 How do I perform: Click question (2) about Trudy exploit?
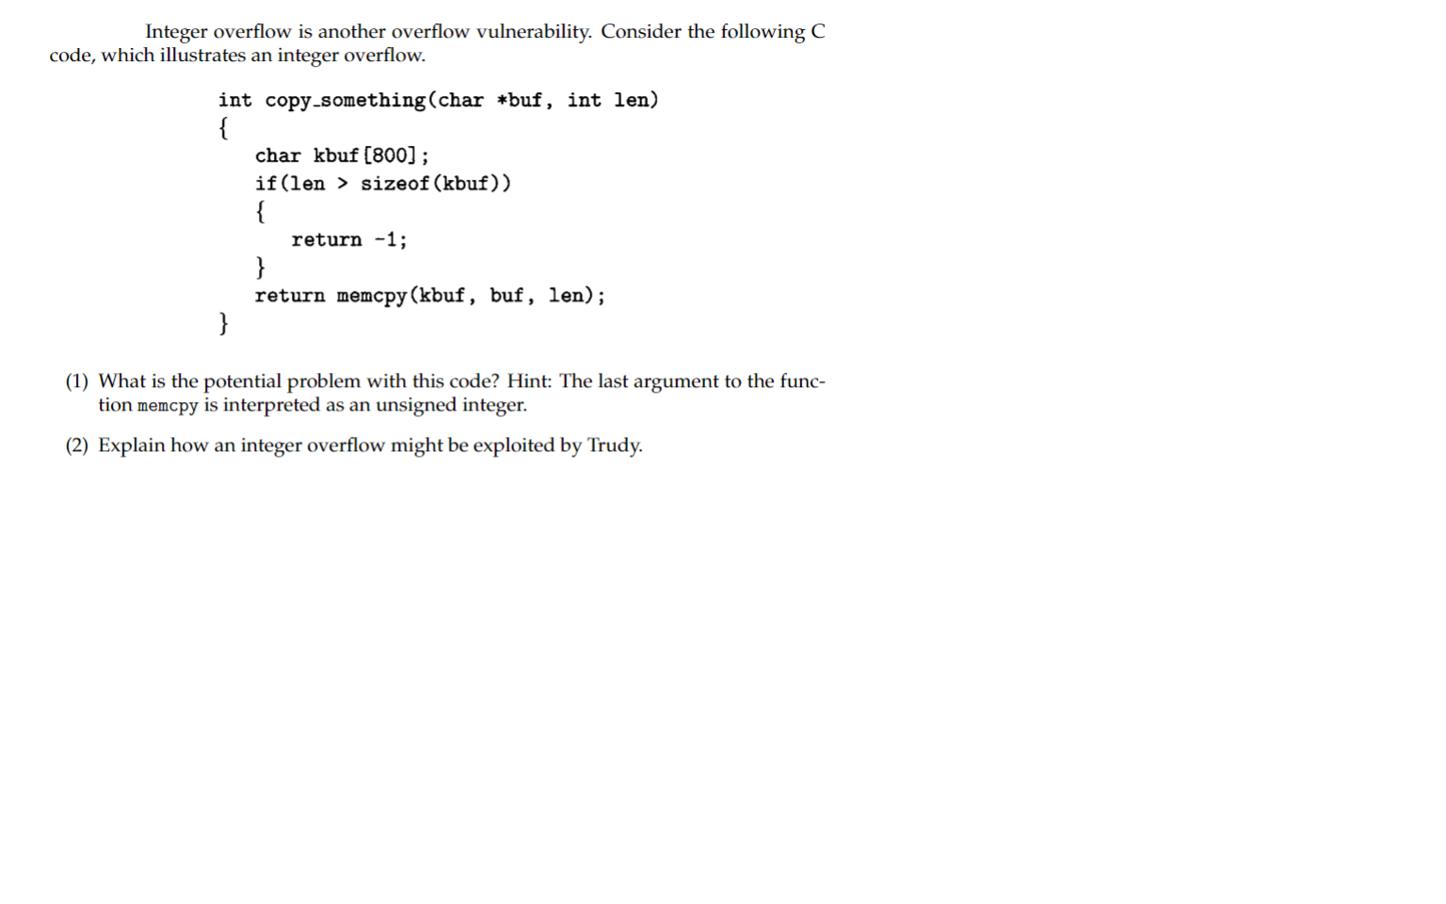coord(354,445)
